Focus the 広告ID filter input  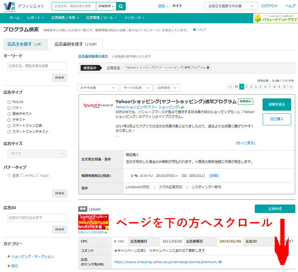(x=37, y=218)
